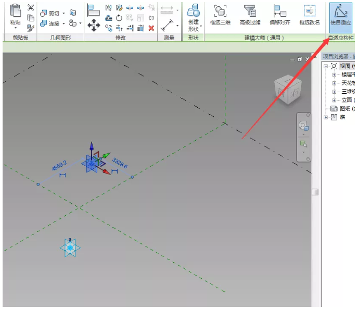Viewport: 357px width, 309px height.
Task: Click the Rotate tool icon
Action: point(119,18)
